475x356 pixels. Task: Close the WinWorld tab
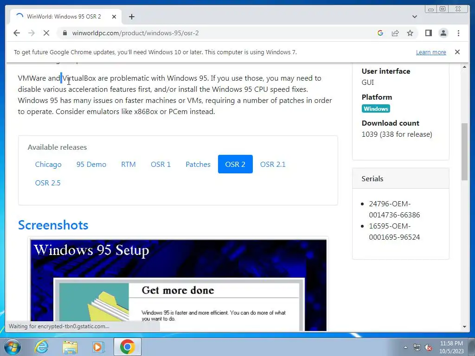114,17
